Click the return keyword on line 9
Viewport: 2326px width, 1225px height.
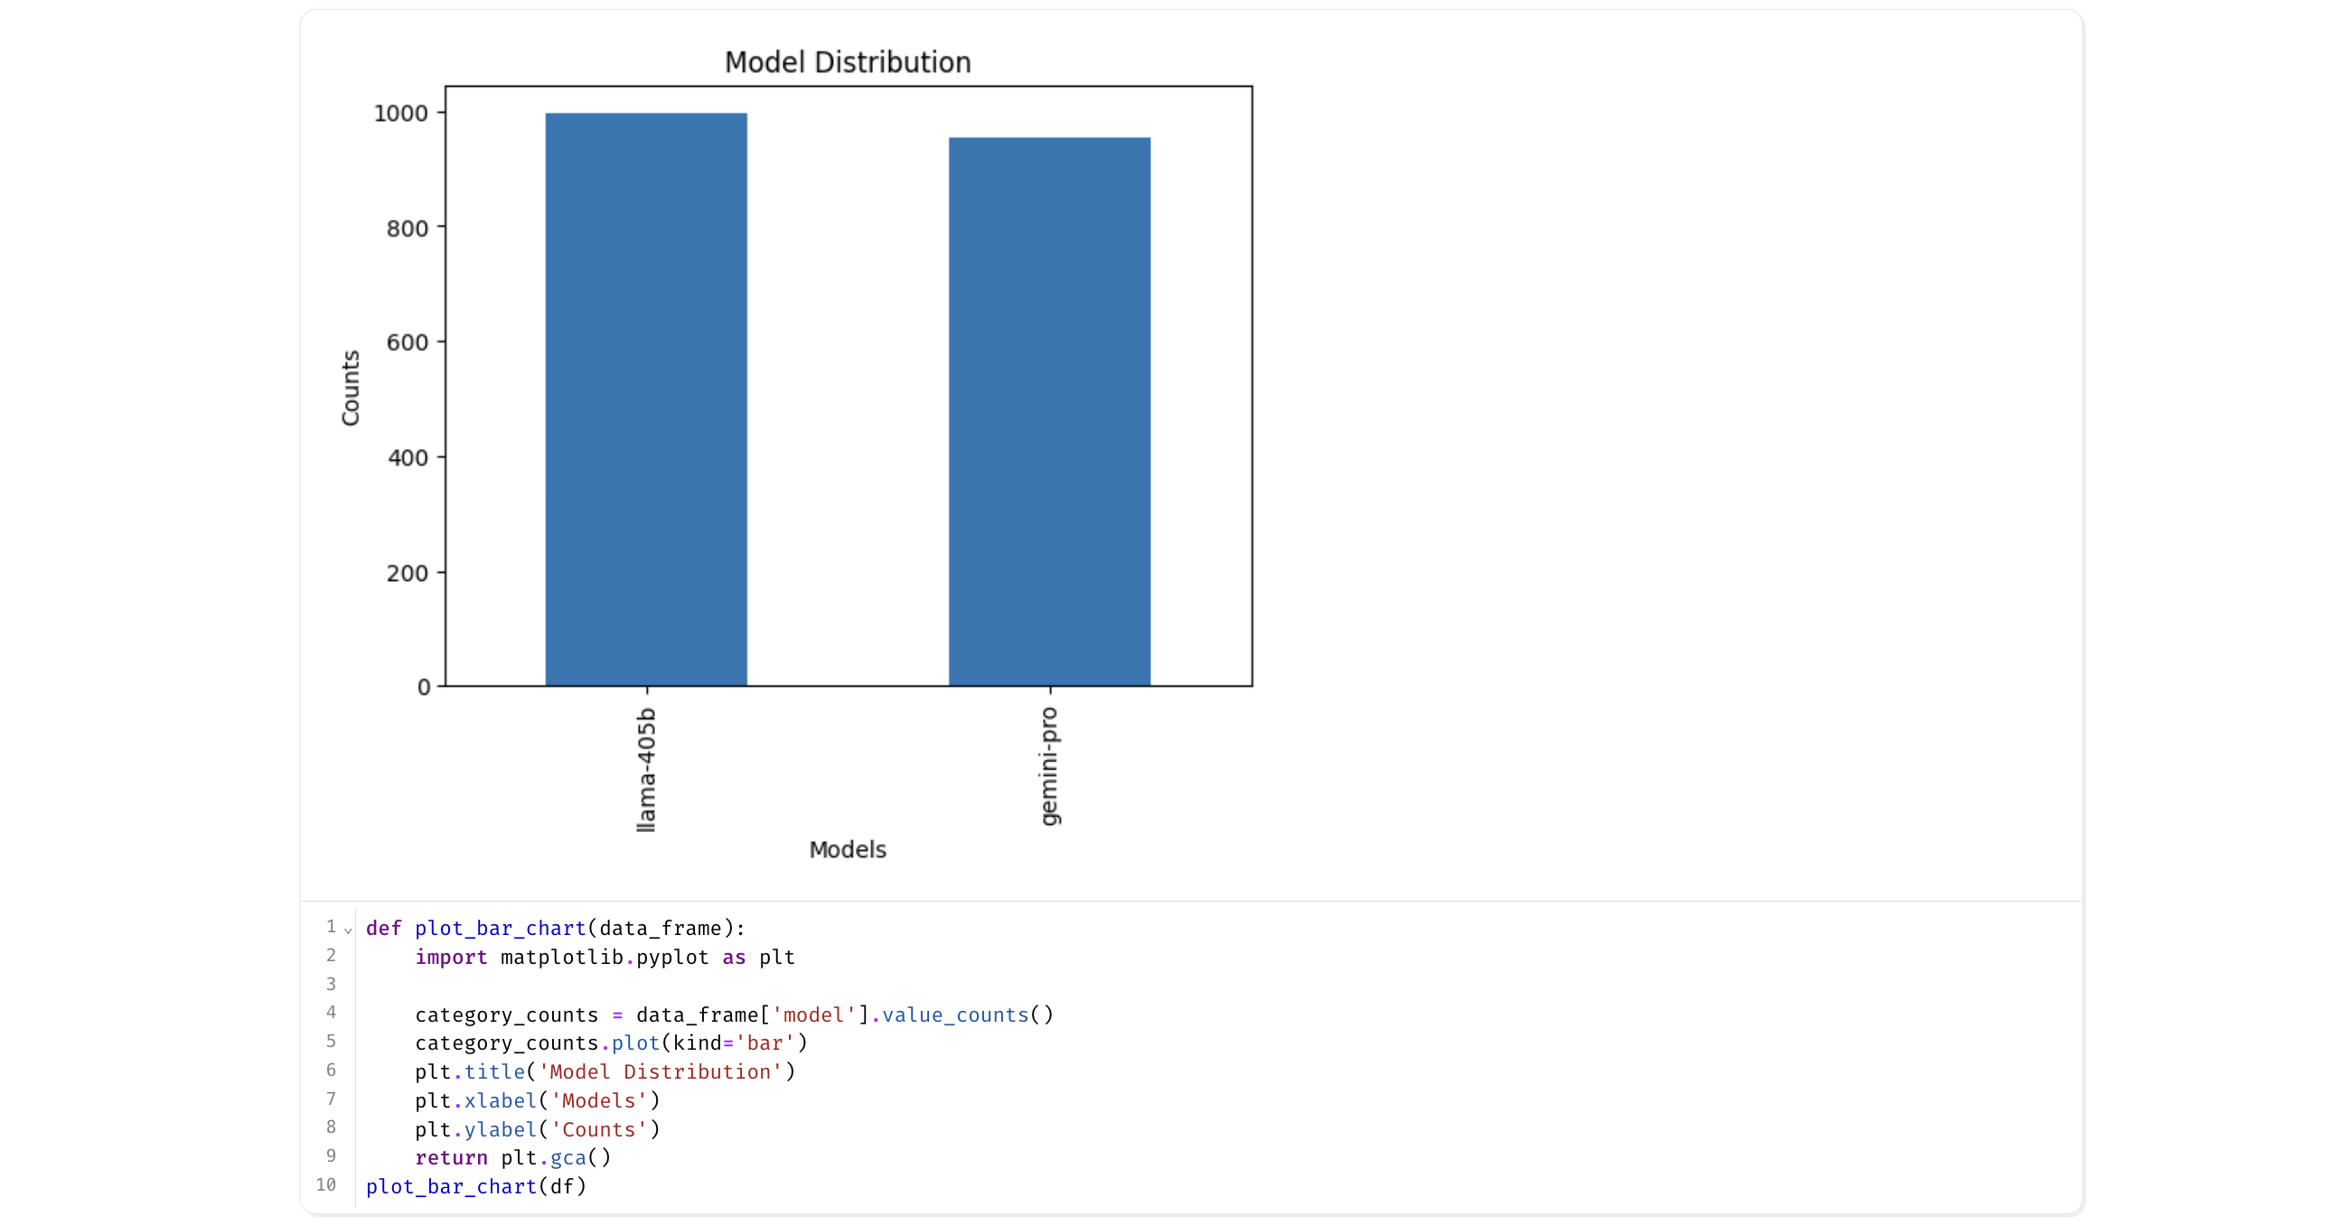pyautogui.click(x=451, y=1158)
